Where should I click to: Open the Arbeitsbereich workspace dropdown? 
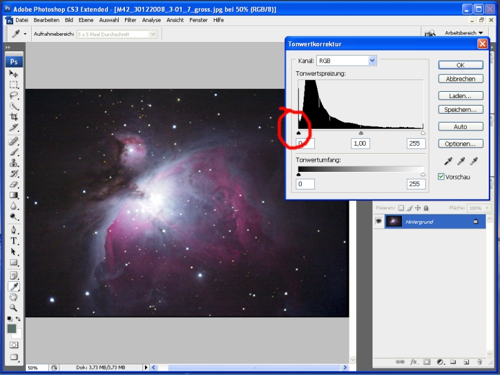(x=463, y=32)
